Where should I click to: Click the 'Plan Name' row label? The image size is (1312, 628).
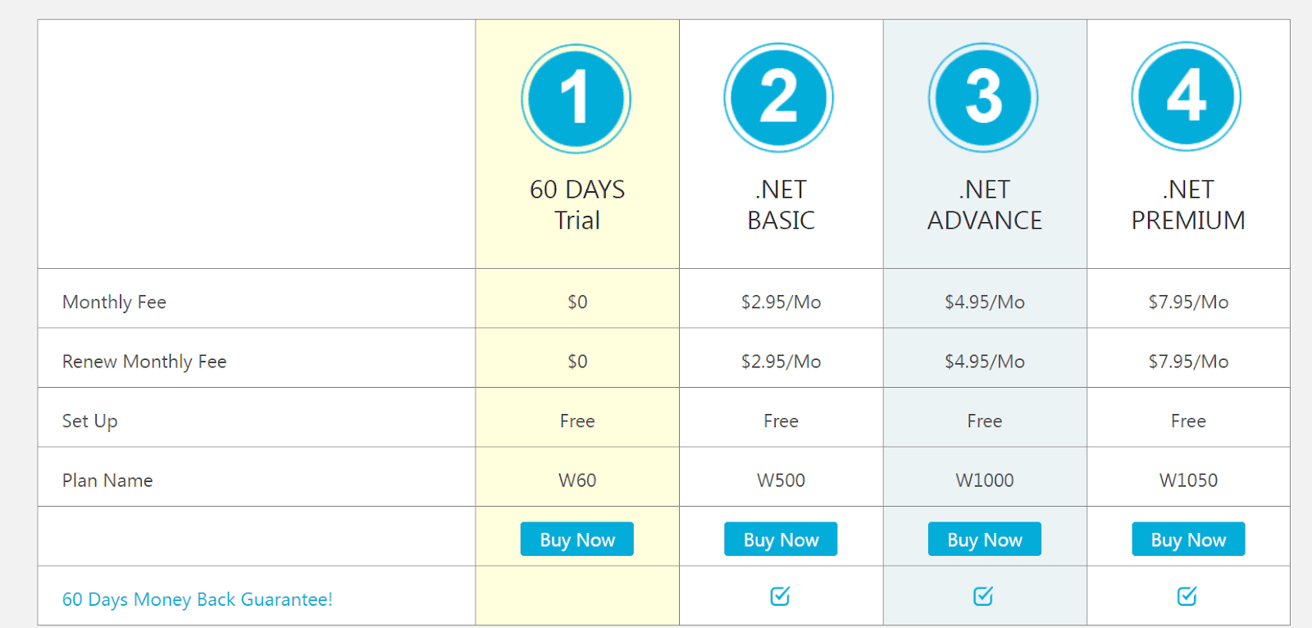click(x=107, y=480)
